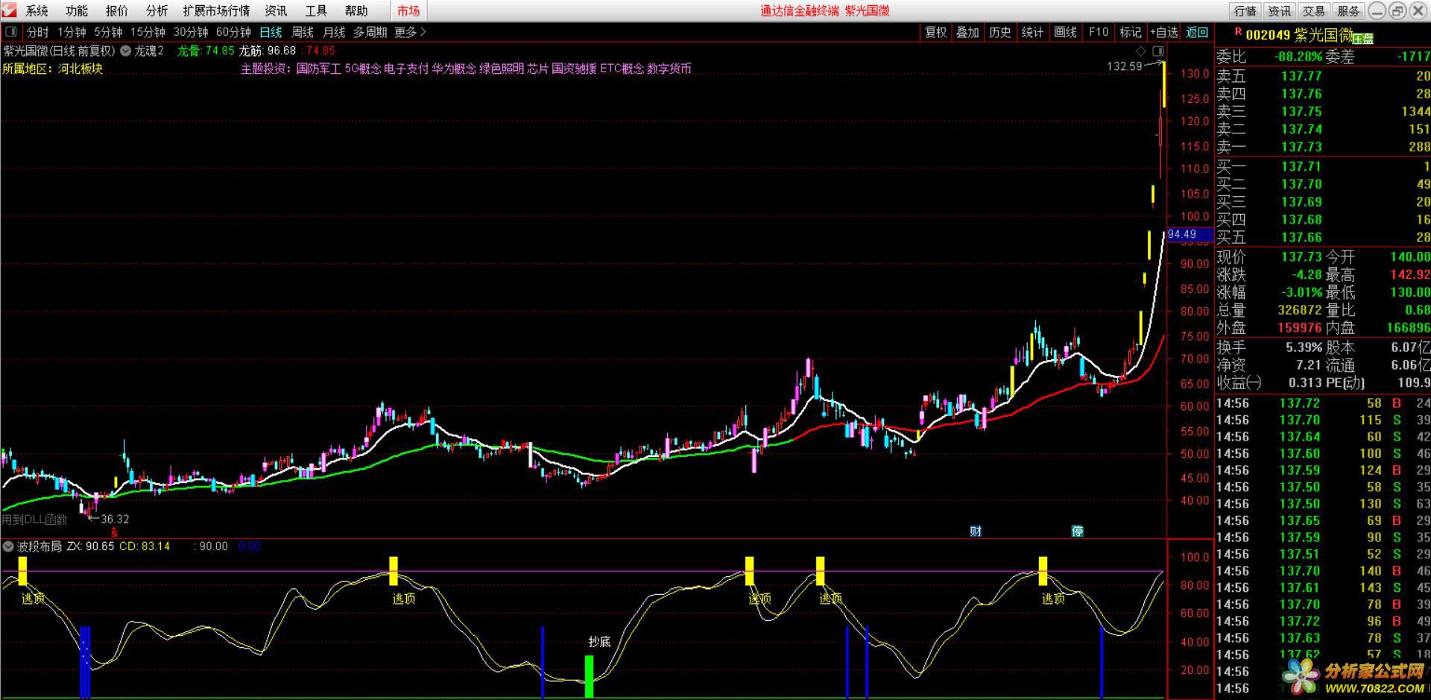The height and width of the screenshot is (700, 1431).
Task: Expand the 更多 periods list
Action: [x=410, y=32]
